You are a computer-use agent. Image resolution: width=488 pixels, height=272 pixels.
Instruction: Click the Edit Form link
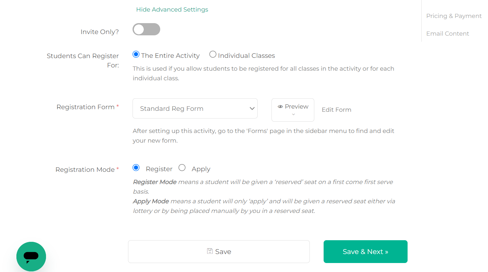coord(336,110)
